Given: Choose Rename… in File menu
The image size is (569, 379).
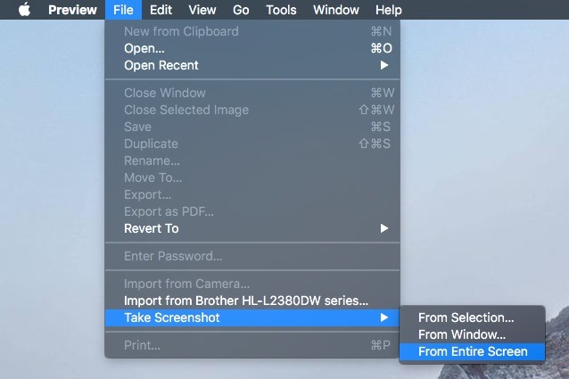Looking at the screenshot, I should click(x=252, y=161).
